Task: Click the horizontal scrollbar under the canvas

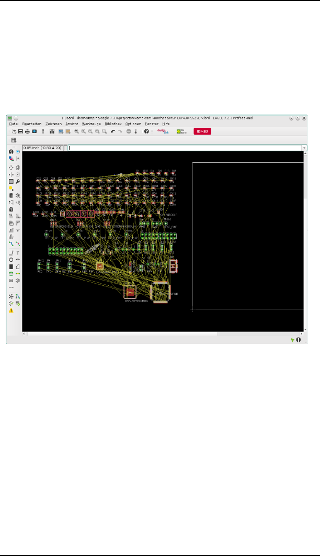Action: coord(163,333)
